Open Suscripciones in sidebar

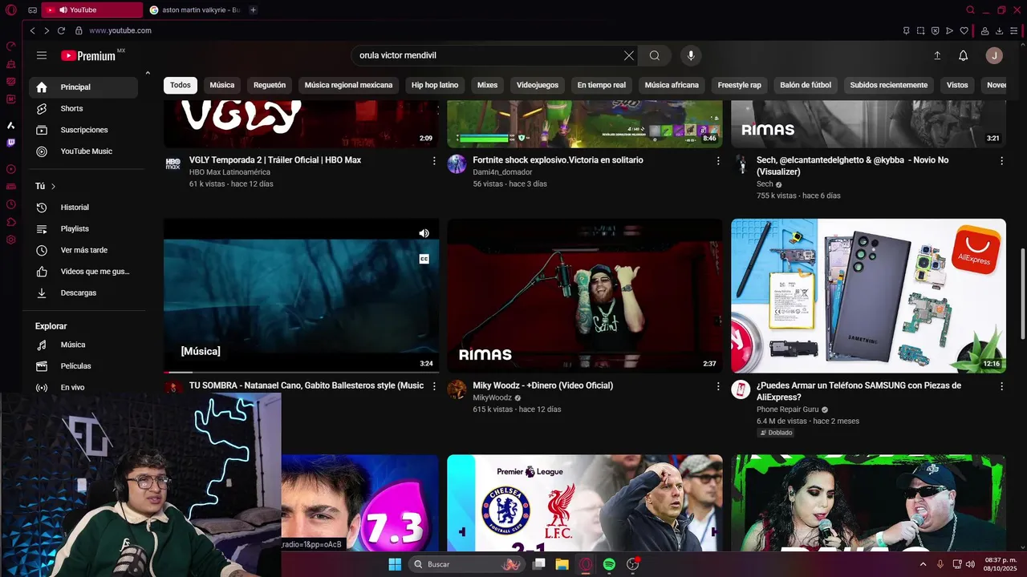click(x=83, y=130)
